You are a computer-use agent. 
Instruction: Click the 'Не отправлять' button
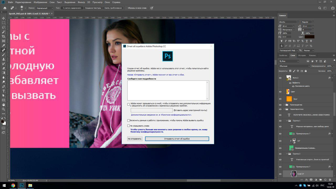135,139
